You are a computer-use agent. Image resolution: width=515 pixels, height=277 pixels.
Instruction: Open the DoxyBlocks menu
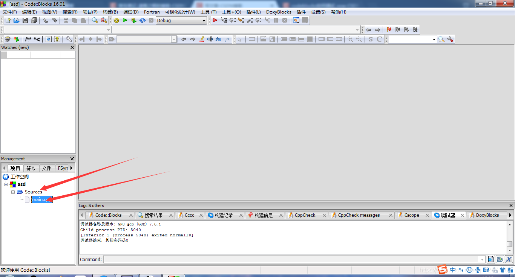click(x=279, y=12)
